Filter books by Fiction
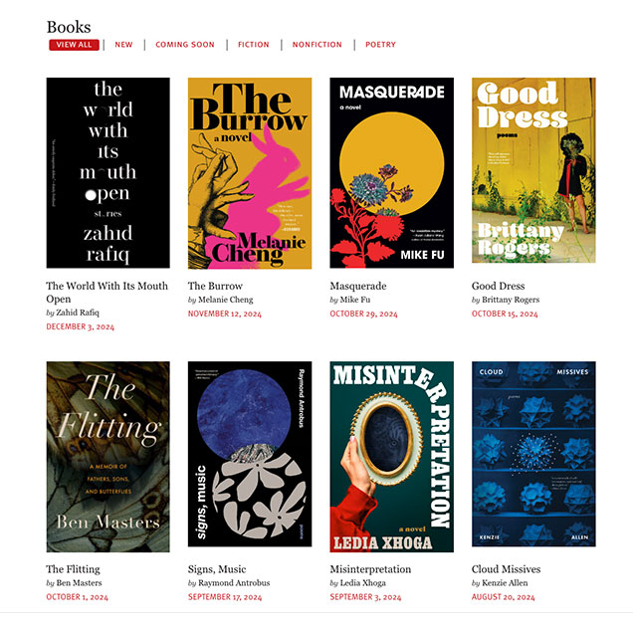Screen dimensions: 633x633 click(253, 45)
